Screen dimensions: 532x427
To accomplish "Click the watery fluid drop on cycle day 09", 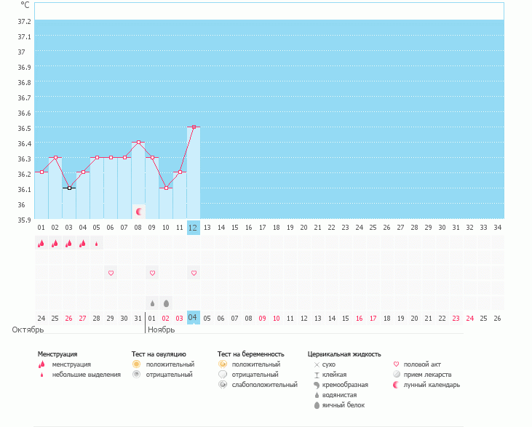I will pyautogui.click(x=152, y=303).
